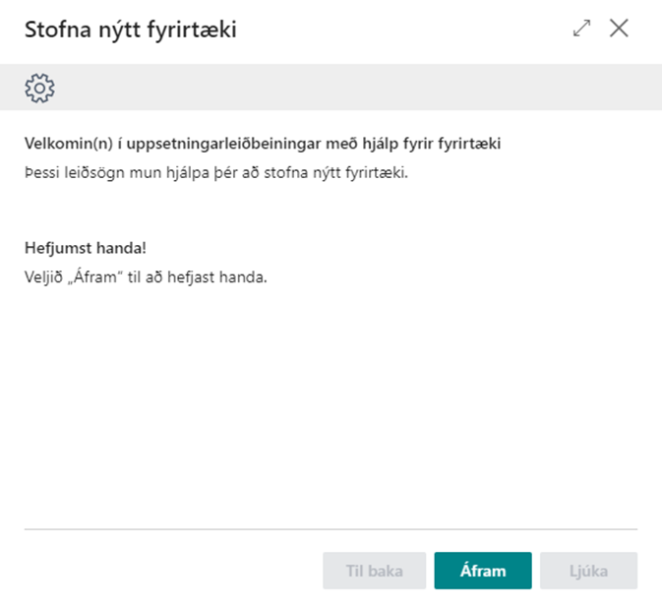Close the Stofna nýtt fyrirtæki dialog
Viewport: 662px width, 609px height.
[x=619, y=29]
